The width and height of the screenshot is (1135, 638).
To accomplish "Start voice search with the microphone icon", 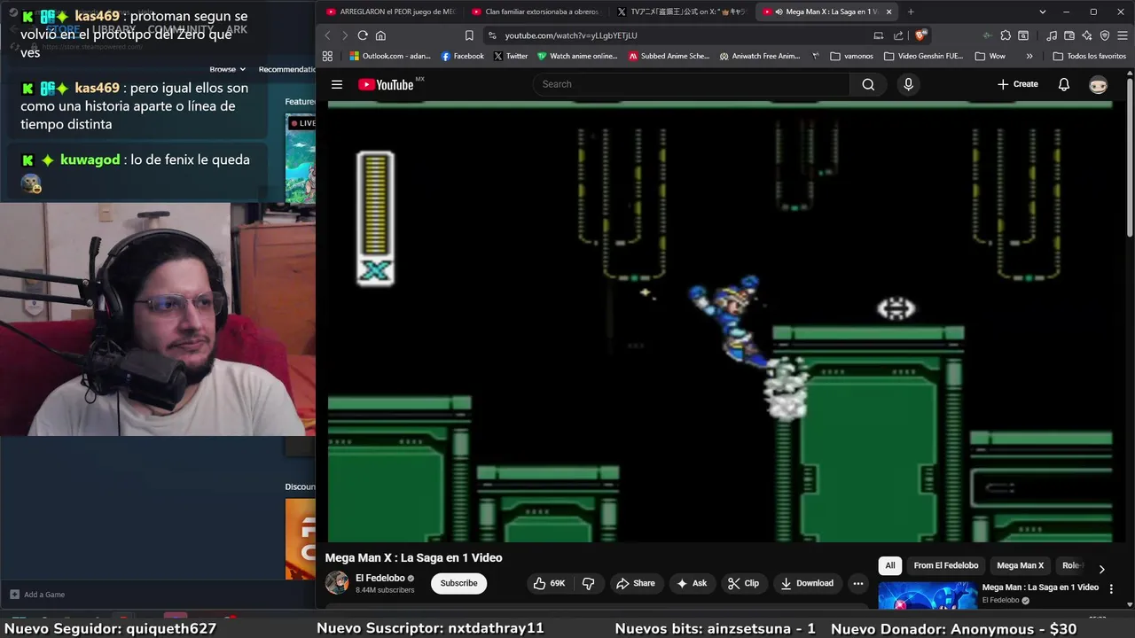I will coord(907,84).
